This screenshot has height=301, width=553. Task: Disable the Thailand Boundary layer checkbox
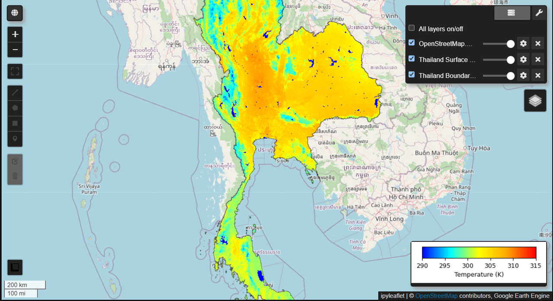click(x=412, y=75)
